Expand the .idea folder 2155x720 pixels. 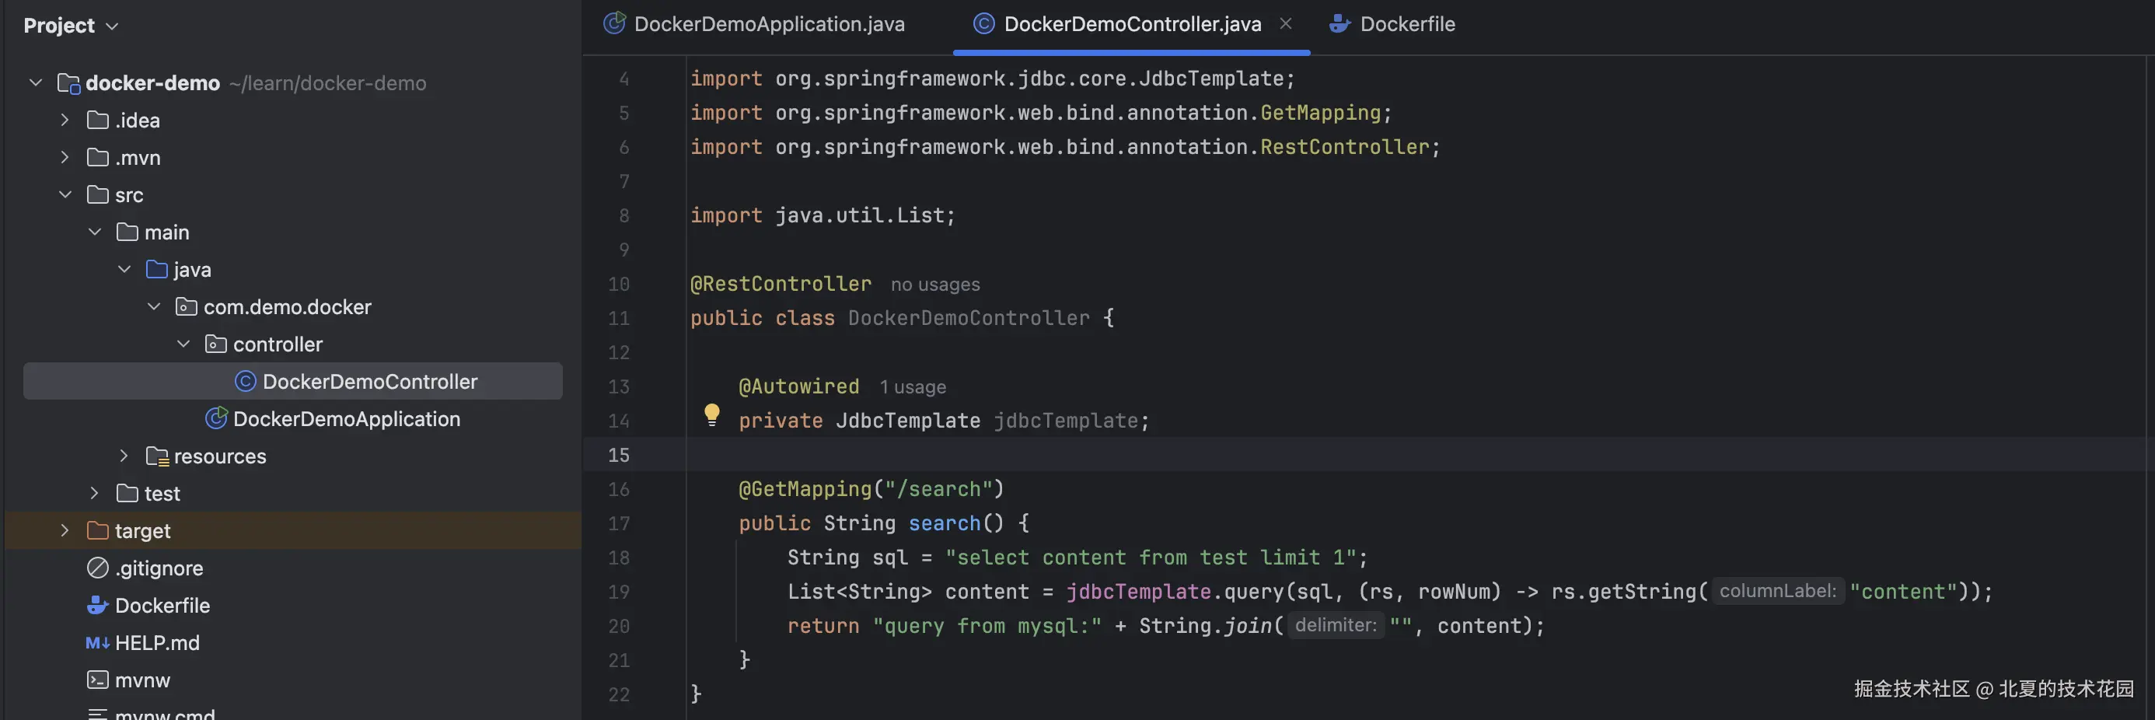[65, 121]
